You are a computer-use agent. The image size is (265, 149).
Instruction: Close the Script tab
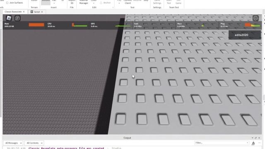coord(42,12)
